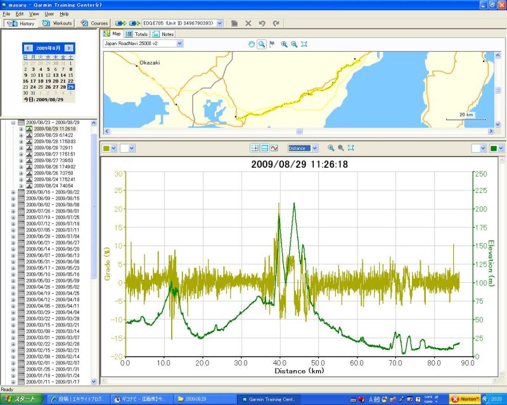Click the history tree scrollbar down arrow

coord(94,382)
